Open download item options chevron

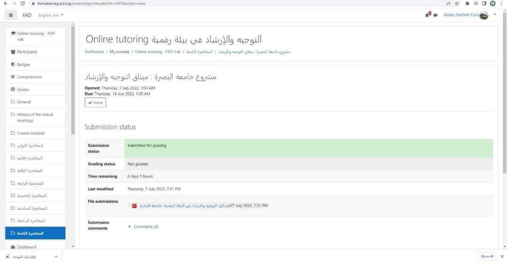pos(56,256)
